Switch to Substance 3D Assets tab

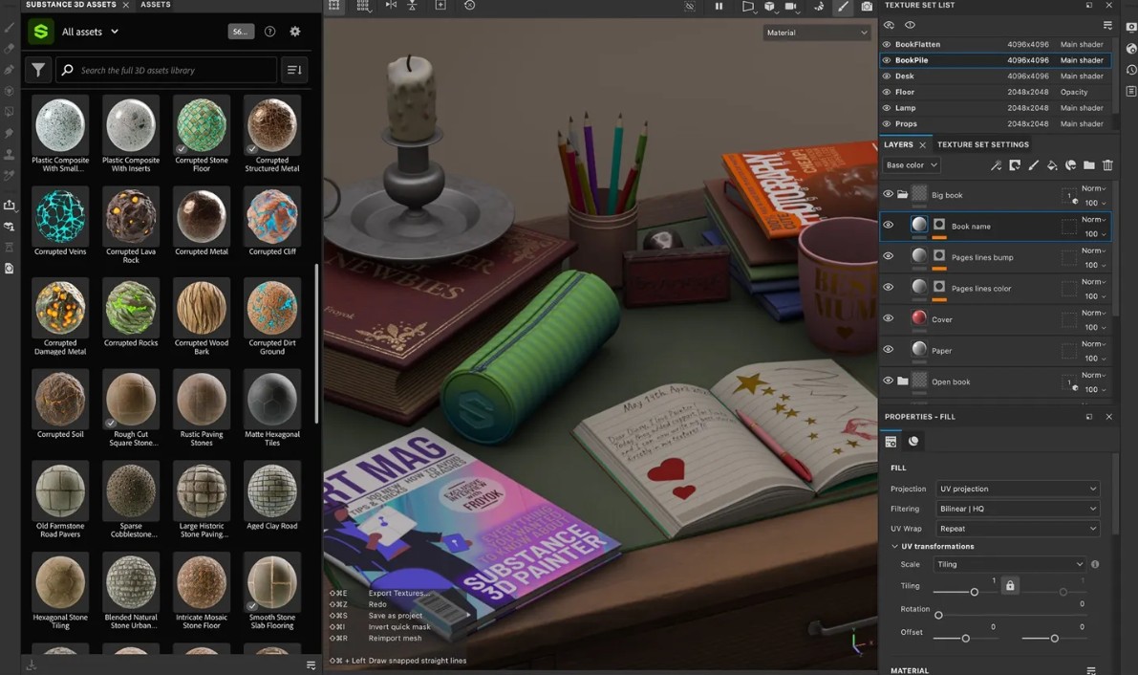71,5
